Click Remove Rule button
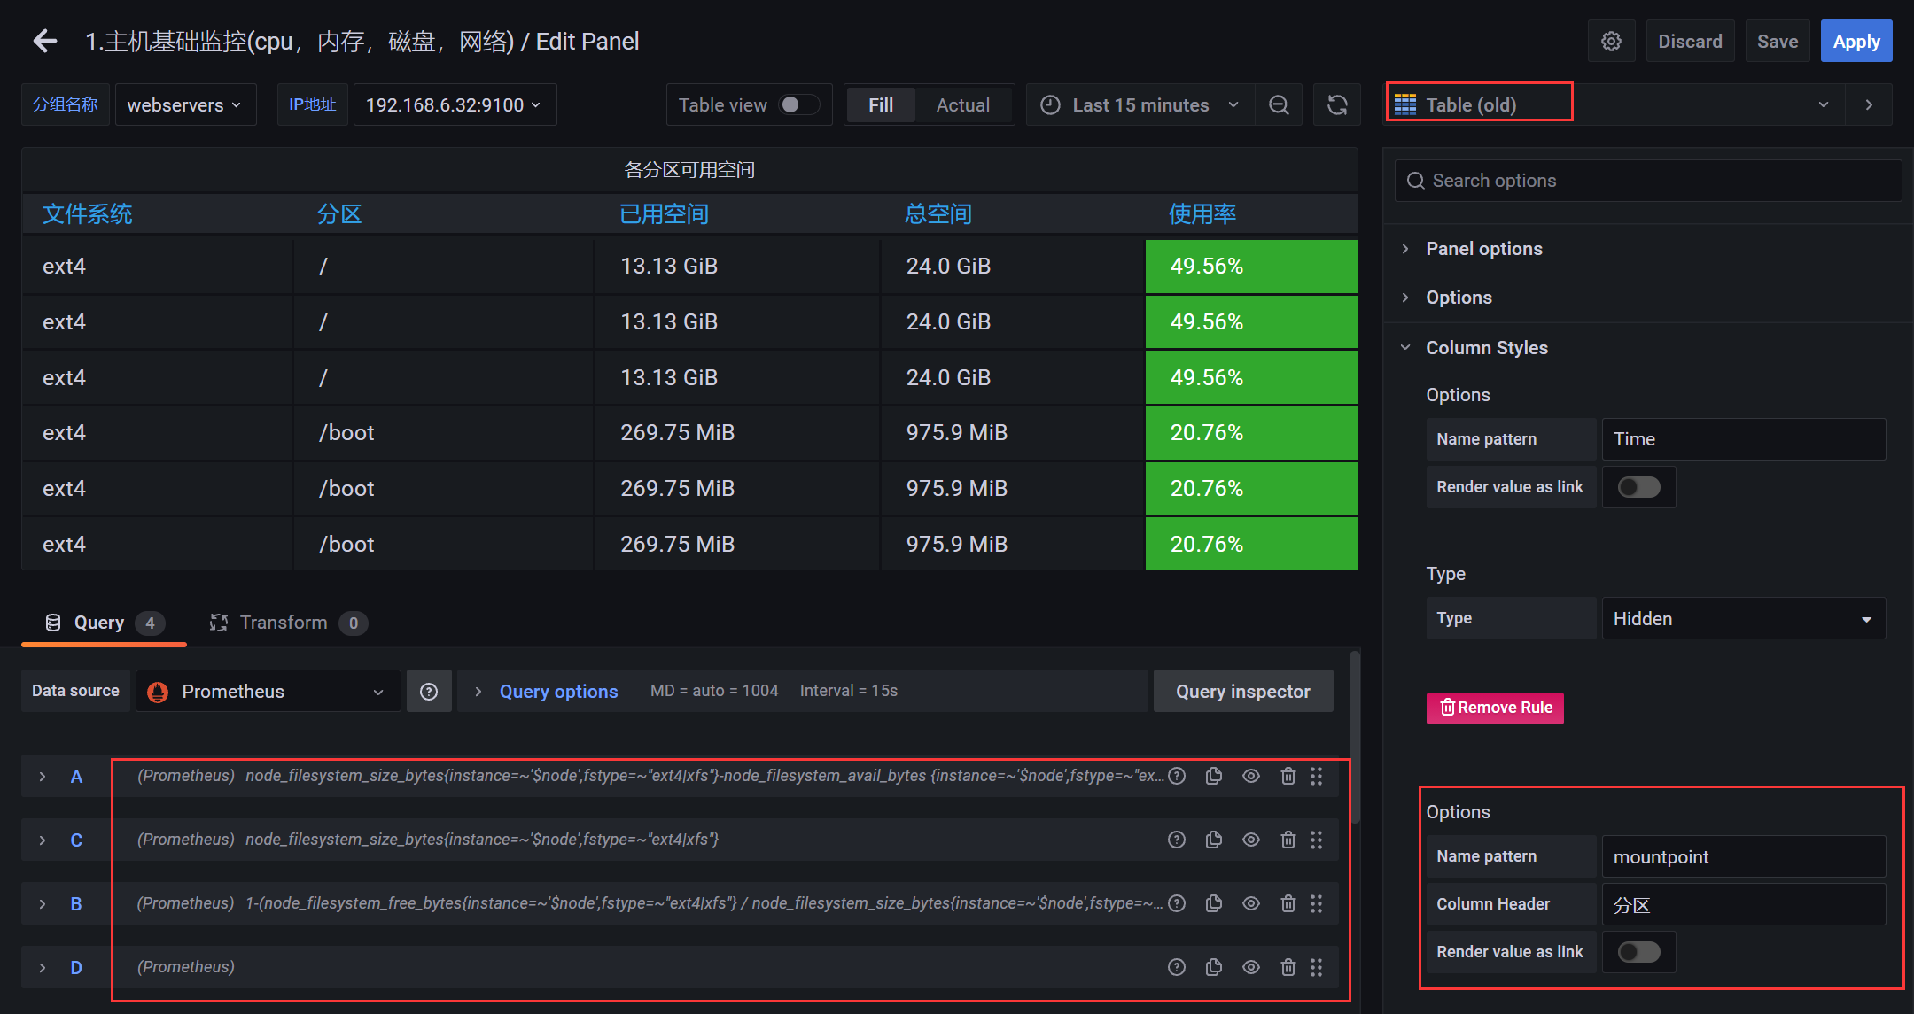The image size is (1914, 1014). click(1495, 708)
